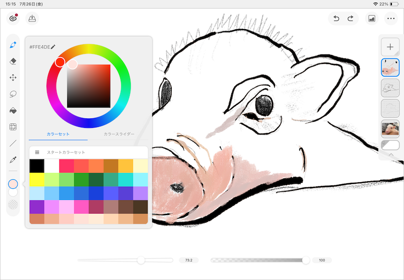Select the brush tool

[13, 45]
